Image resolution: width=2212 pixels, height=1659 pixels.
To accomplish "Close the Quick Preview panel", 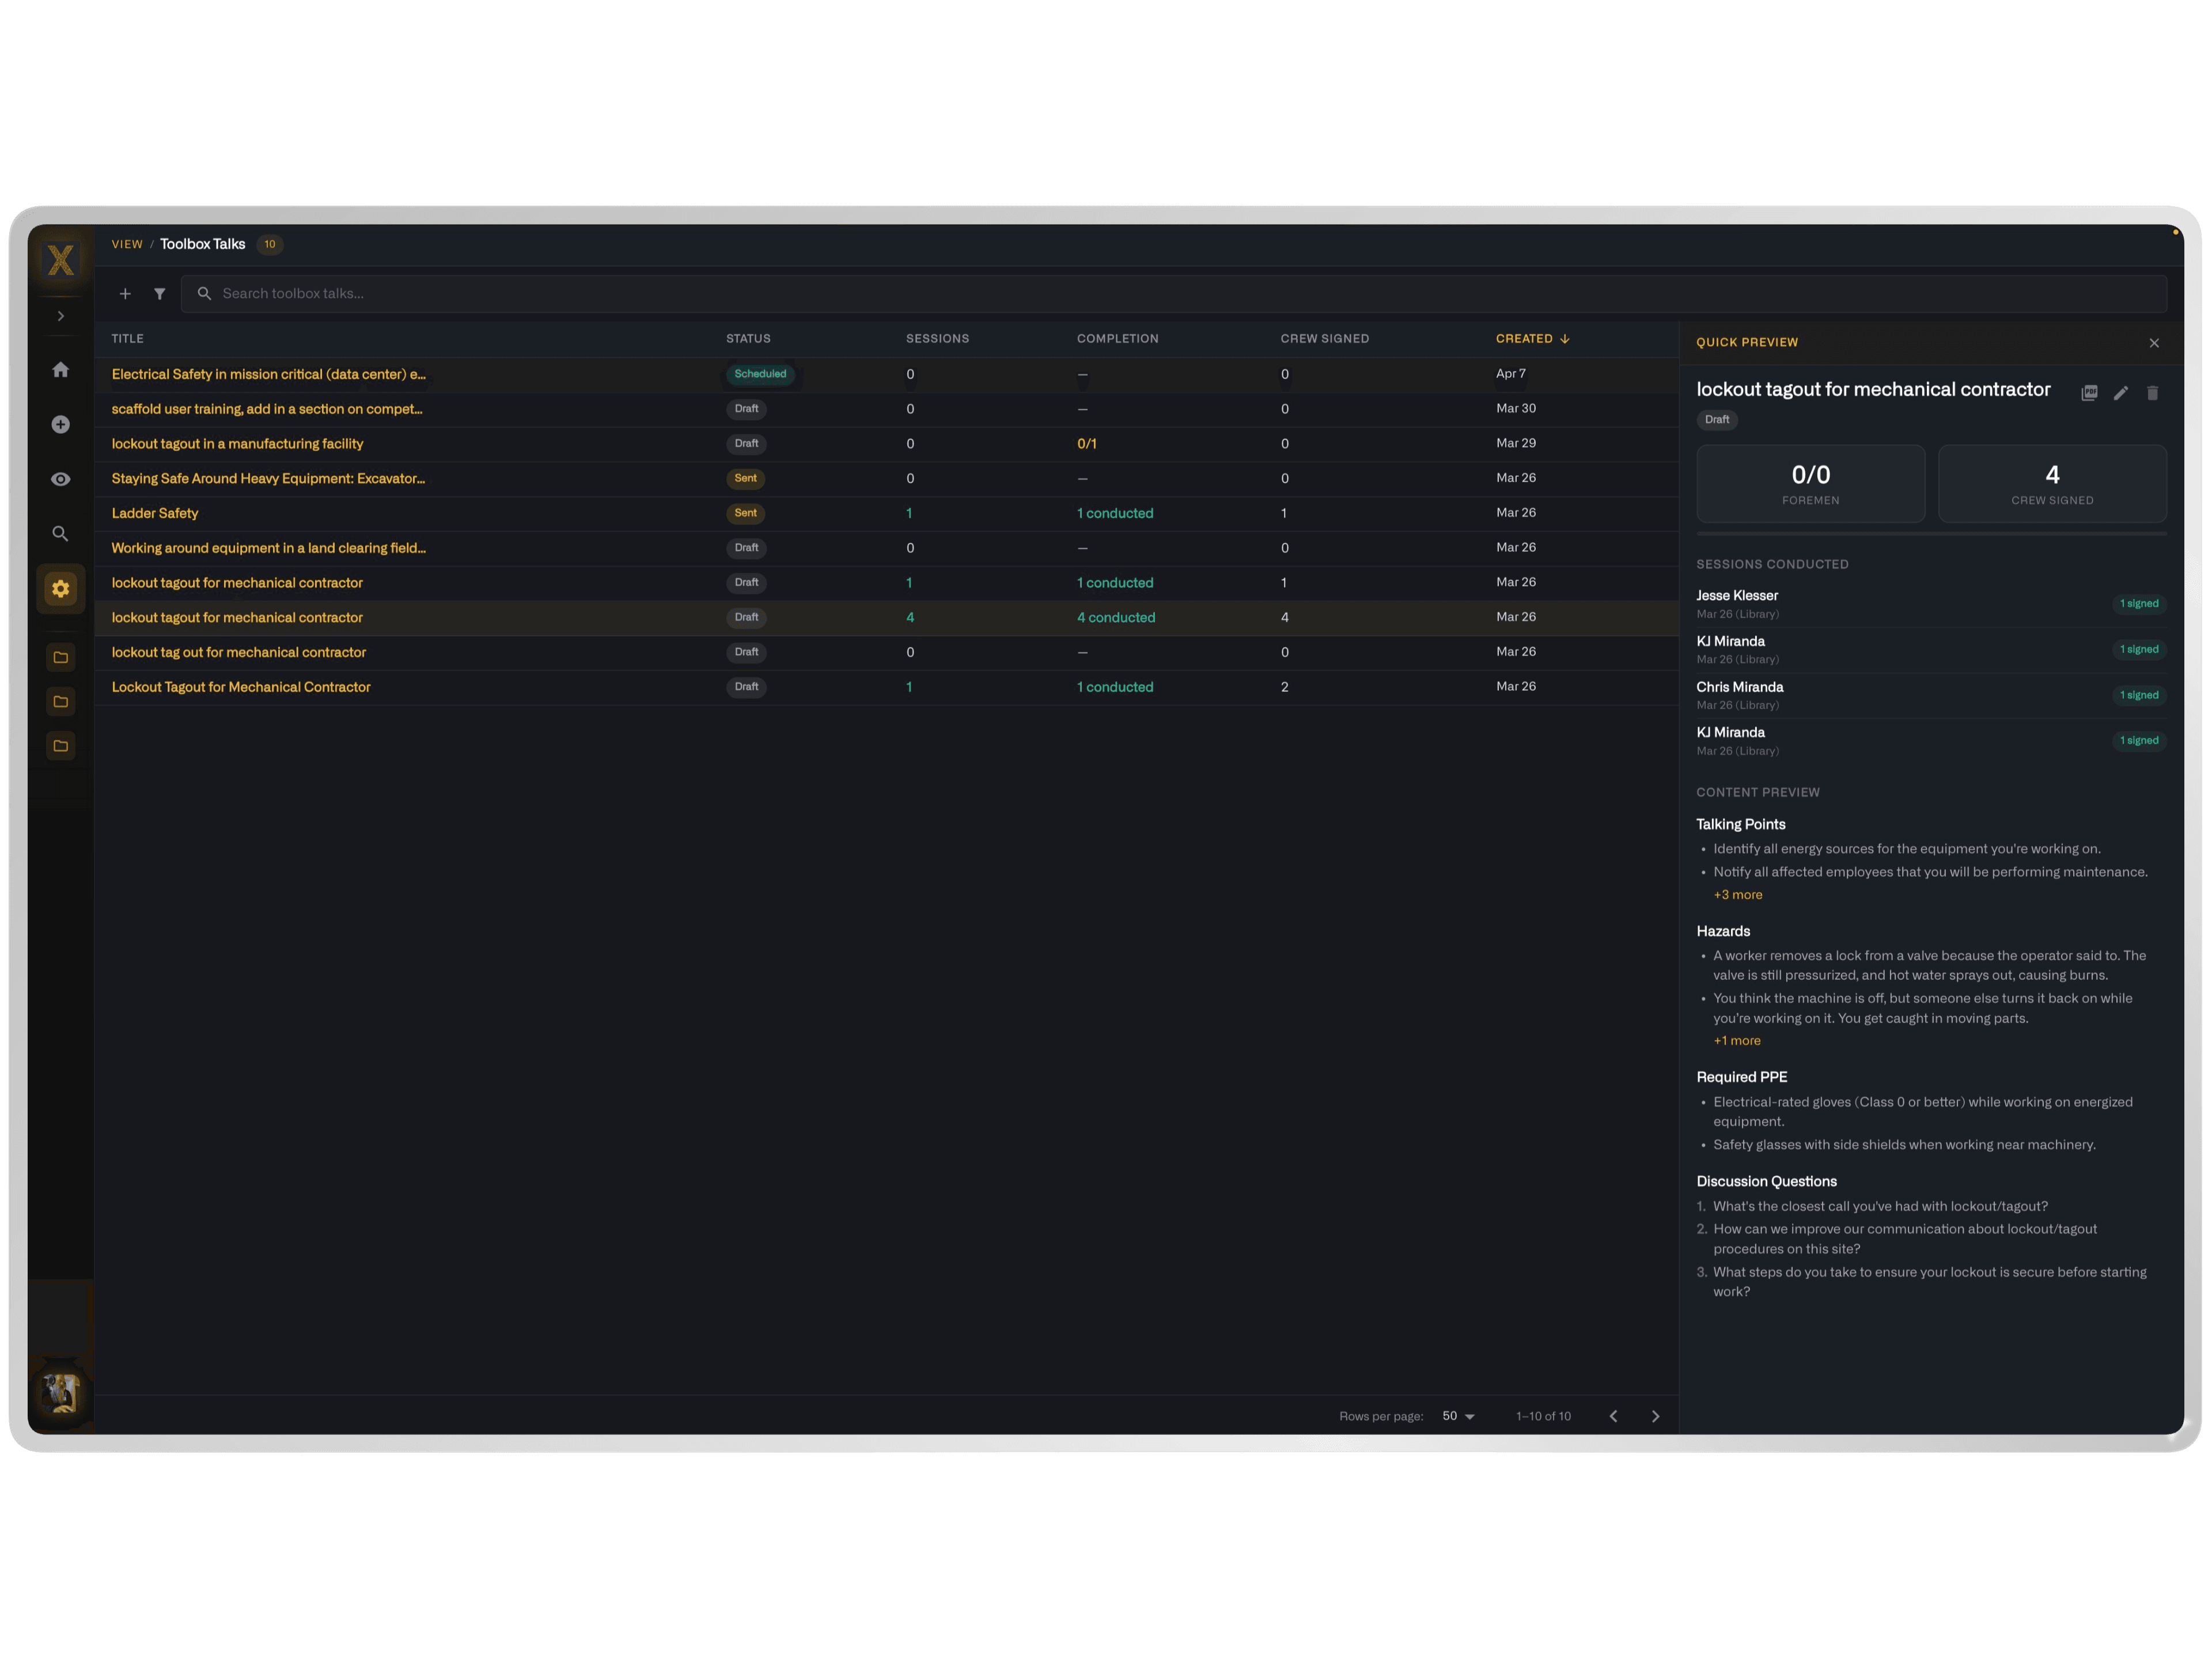I will click(2154, 343).
